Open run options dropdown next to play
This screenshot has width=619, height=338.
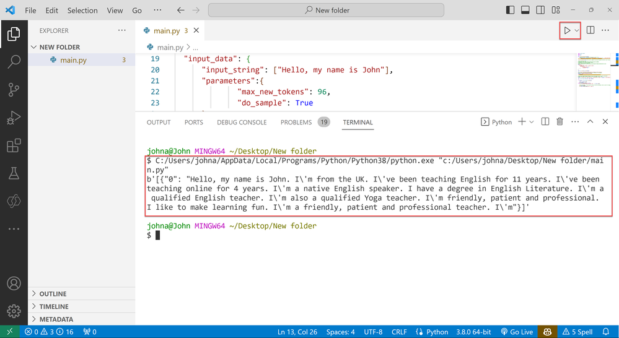pyautogui.click(x=577, y=30)
